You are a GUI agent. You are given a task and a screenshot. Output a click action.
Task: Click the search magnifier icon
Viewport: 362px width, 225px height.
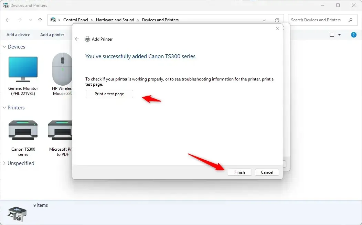350,20
